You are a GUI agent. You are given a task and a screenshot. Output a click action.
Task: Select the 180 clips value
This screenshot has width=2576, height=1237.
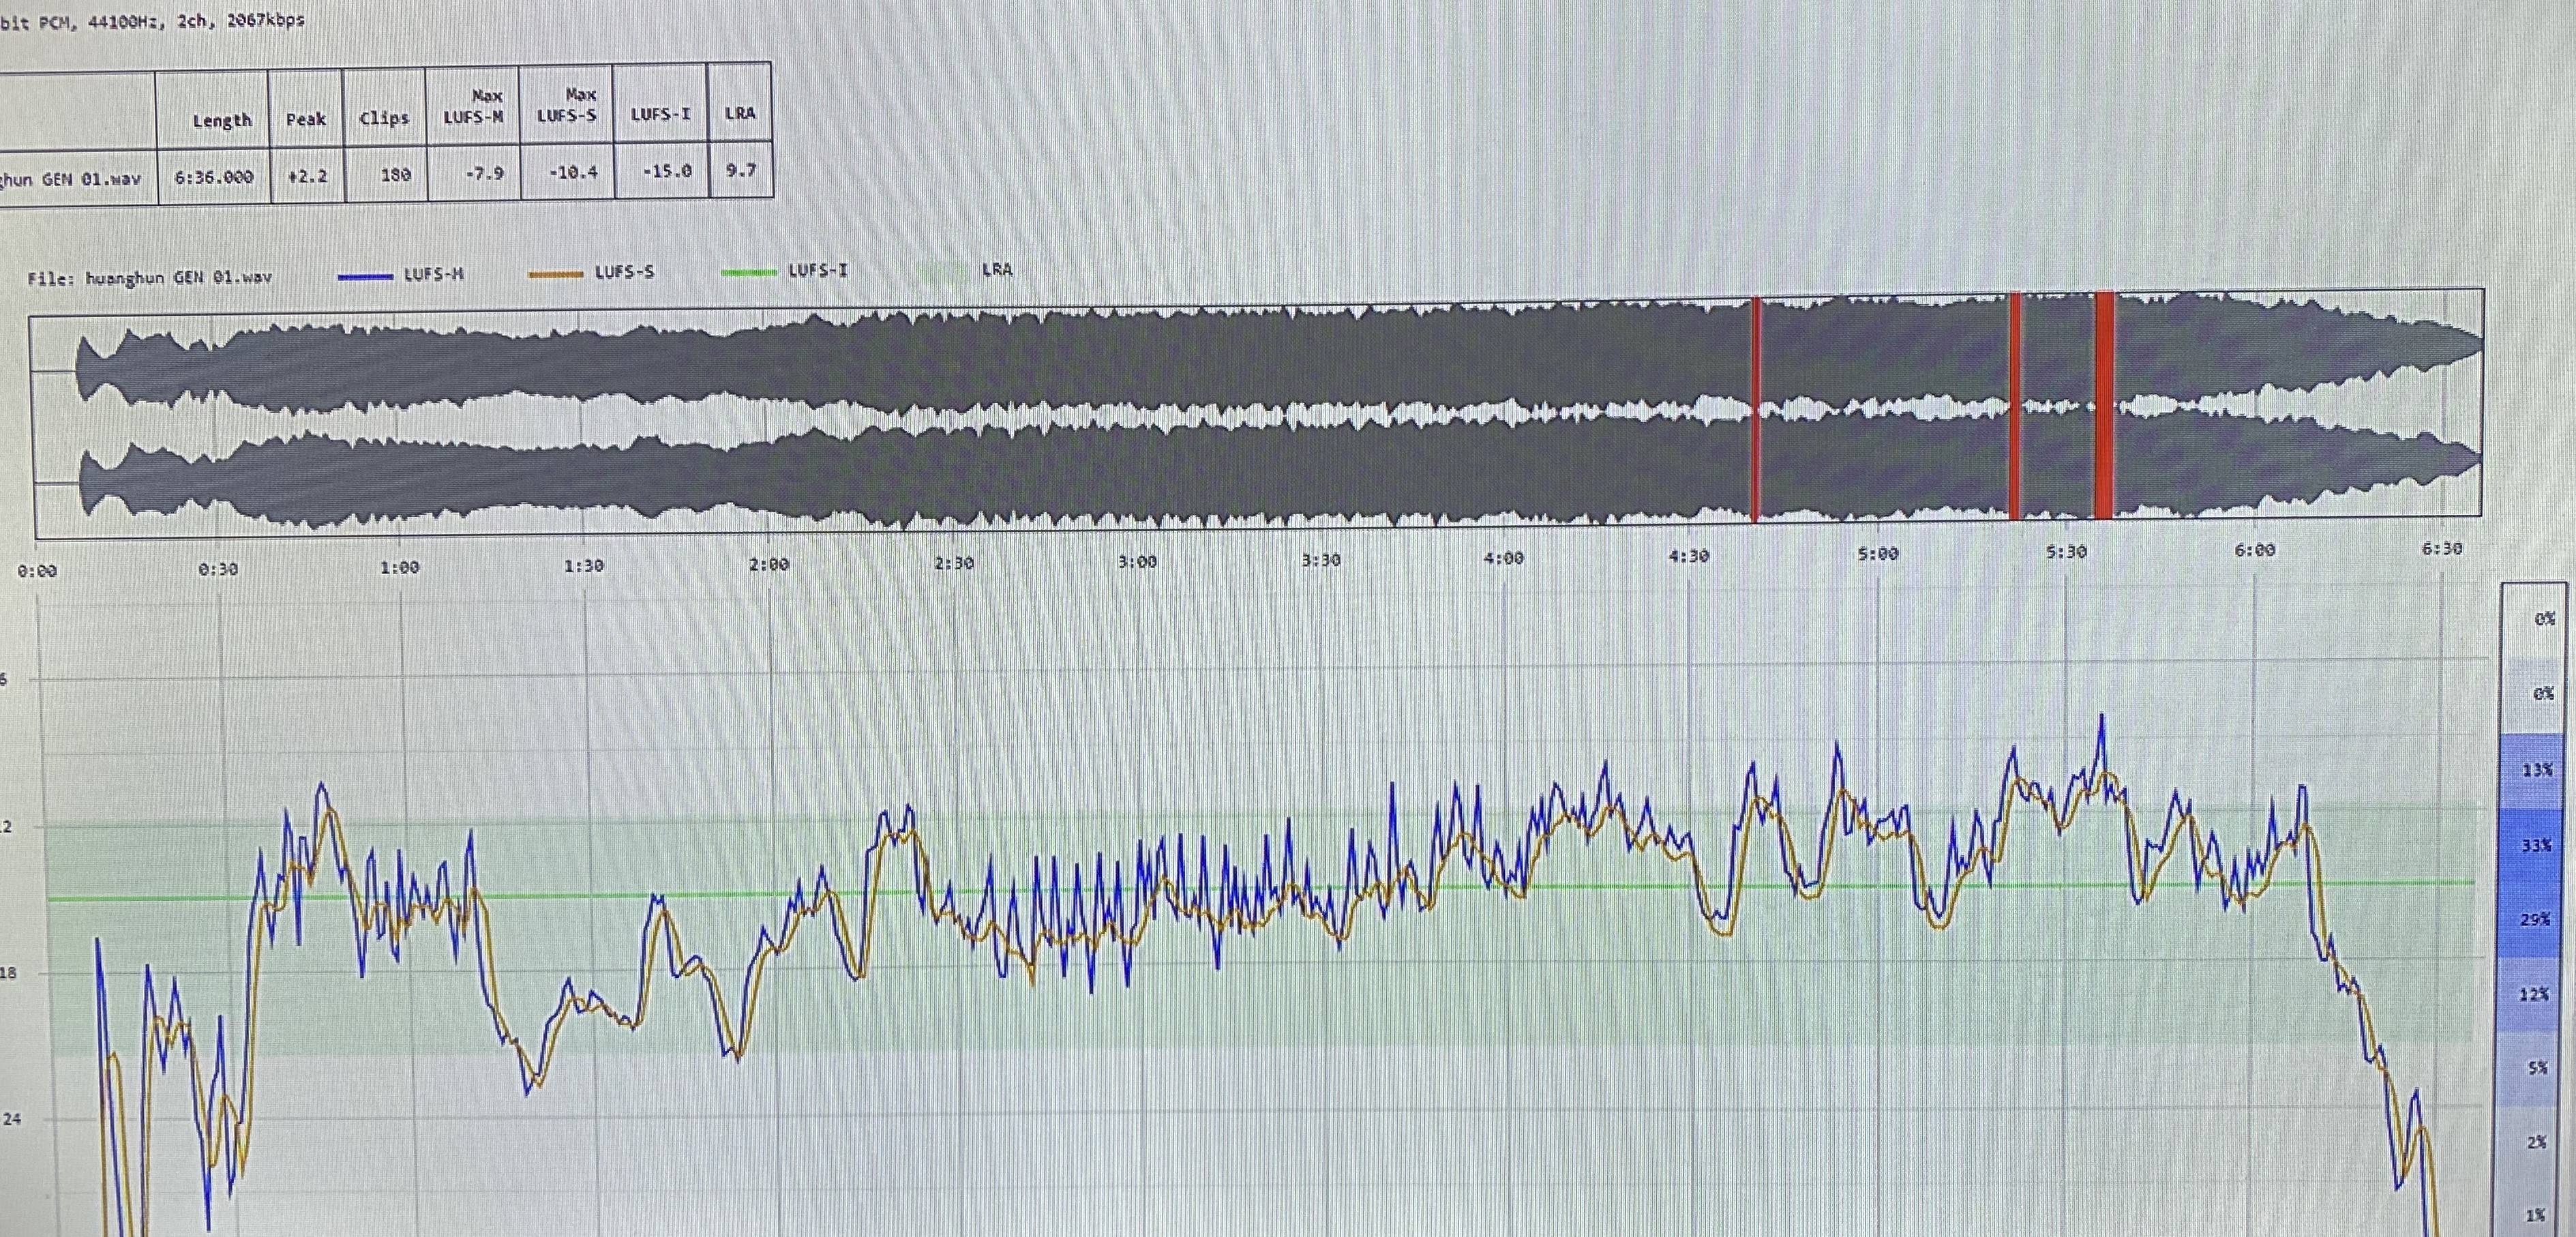(x=396, y=175)
